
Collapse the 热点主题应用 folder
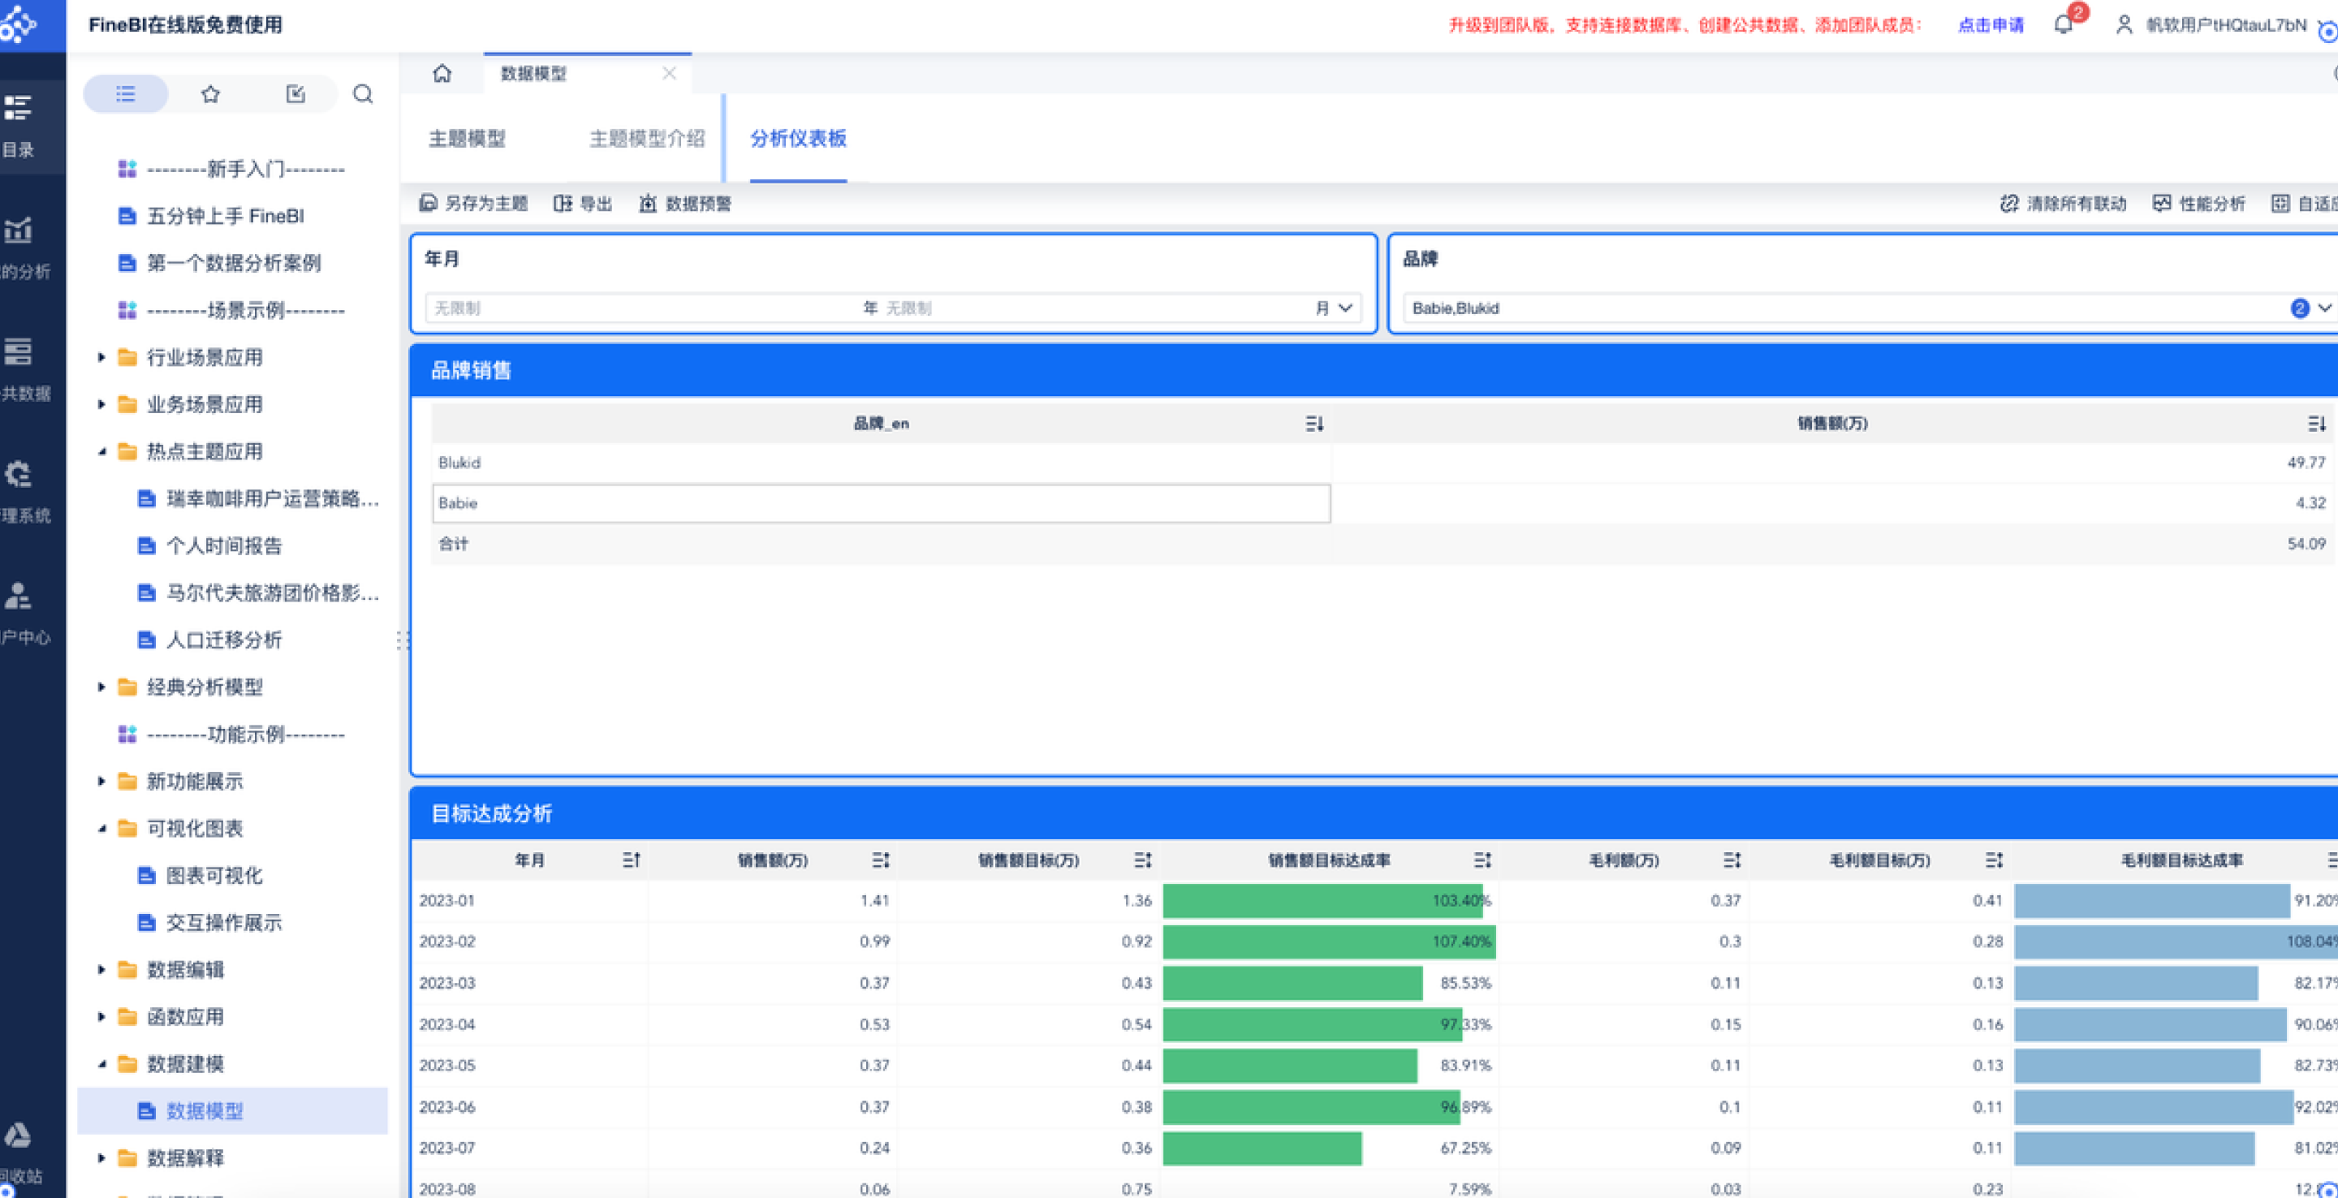pos(101,451)
